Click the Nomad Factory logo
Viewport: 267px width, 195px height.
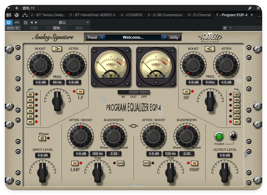[x=210, y=37]
